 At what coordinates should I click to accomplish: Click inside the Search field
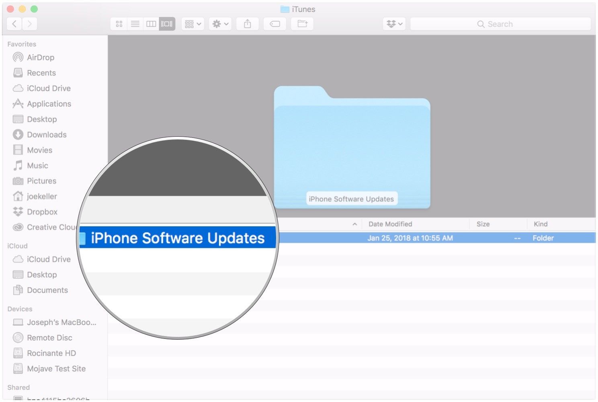[x=500, y=24]
